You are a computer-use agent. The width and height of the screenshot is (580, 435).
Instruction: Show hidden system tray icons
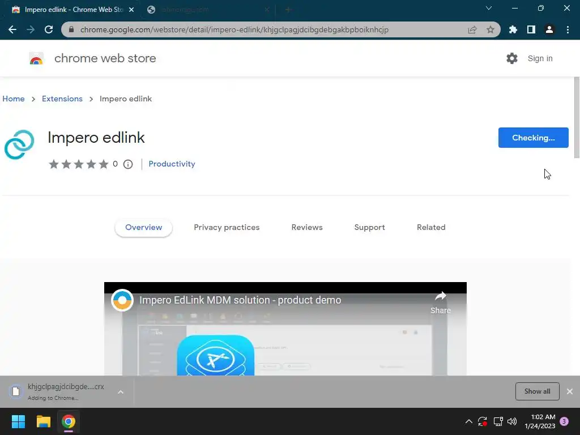tap(468, 421)
